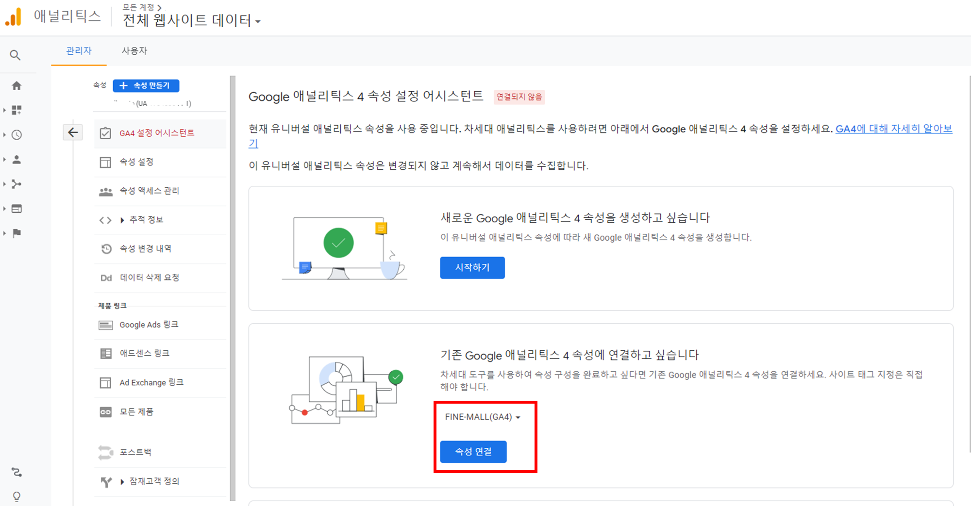
Task: Click the 포스트백 arrows icon
Action: 105,453
